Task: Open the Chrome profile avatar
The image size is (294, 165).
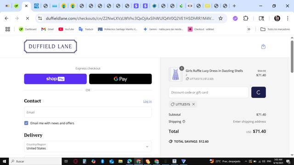Action: (277, 18)
